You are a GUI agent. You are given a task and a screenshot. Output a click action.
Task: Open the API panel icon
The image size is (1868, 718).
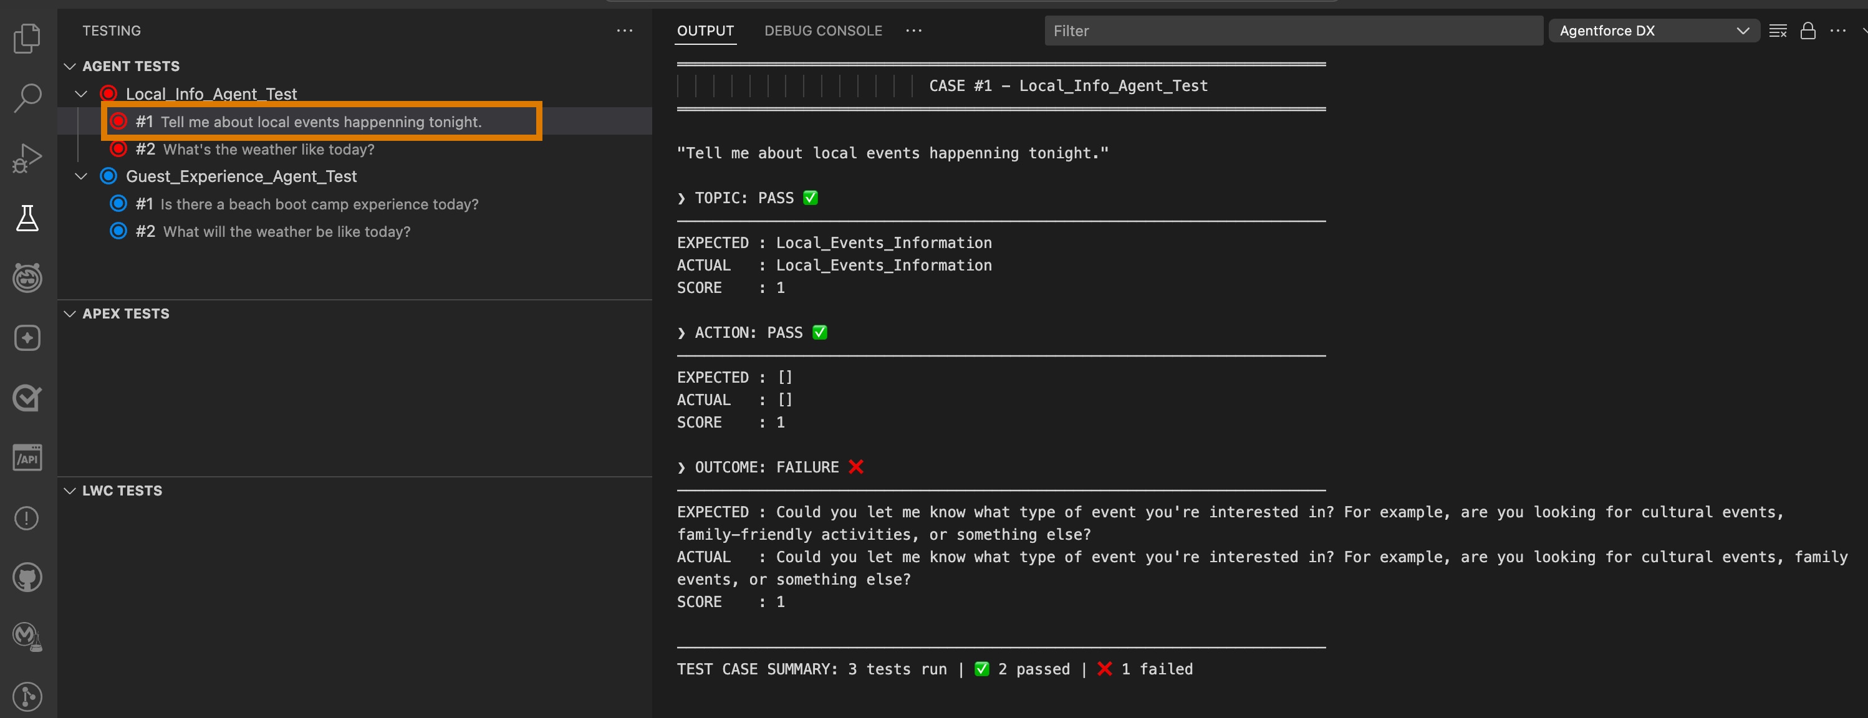coord(27,458)
